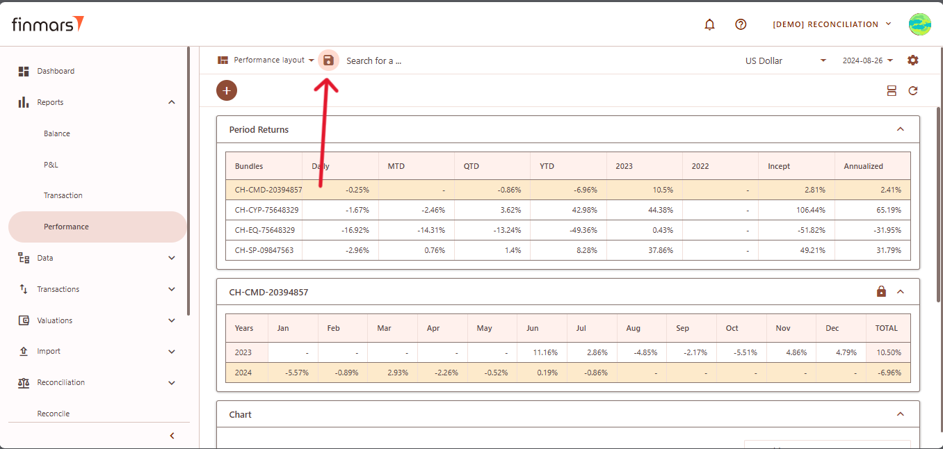Select the CH-CYP-75648329 bundle row
Image resolution: width=943 pixels, height=449 pixels.
coord(267,210)
